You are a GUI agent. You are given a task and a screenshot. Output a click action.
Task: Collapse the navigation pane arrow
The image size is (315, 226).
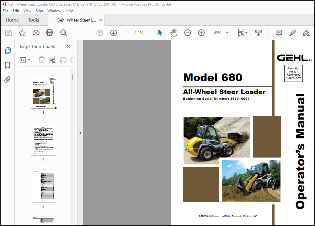[80, 133]
